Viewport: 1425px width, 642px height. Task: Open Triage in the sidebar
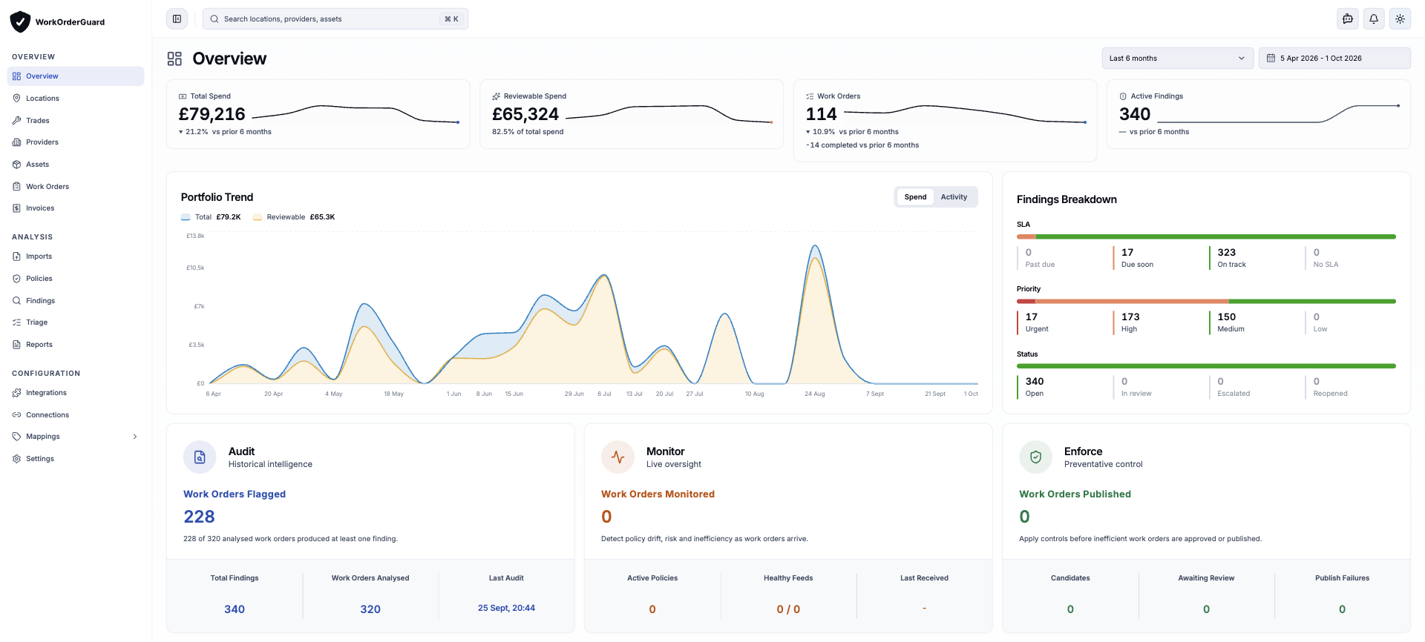click(x=76, y=322)
